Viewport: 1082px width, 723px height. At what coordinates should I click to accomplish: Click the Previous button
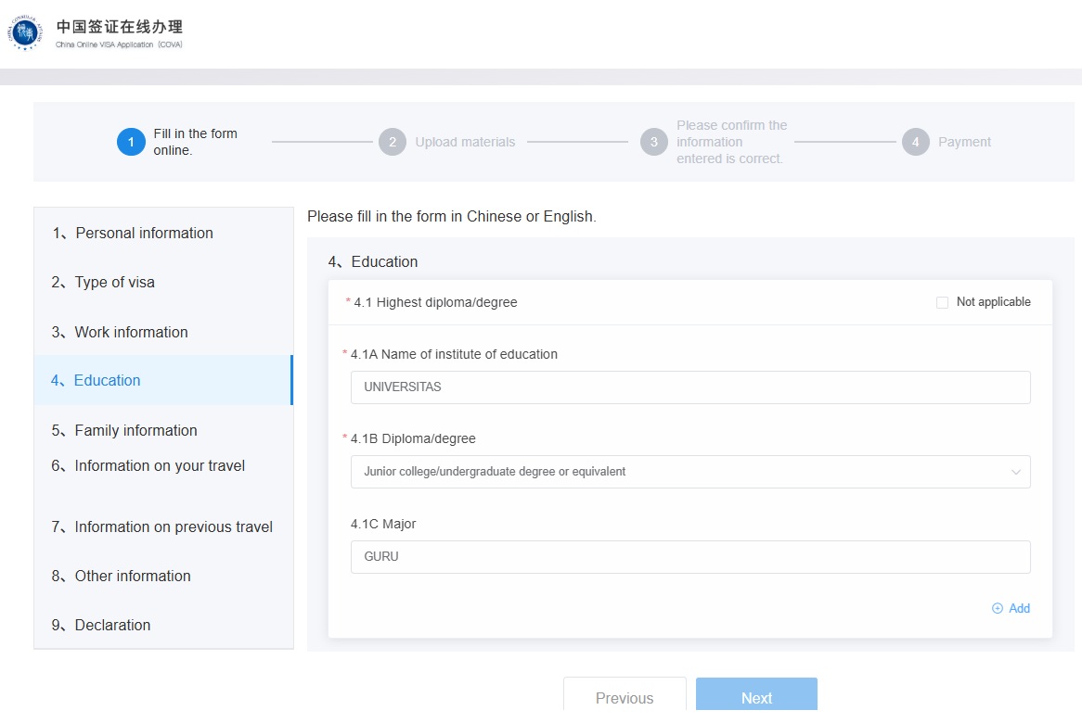coord(625,698)
